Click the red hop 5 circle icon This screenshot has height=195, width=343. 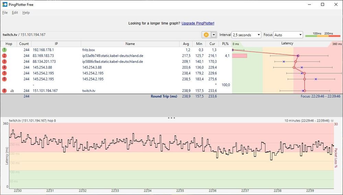coord(4,73)
